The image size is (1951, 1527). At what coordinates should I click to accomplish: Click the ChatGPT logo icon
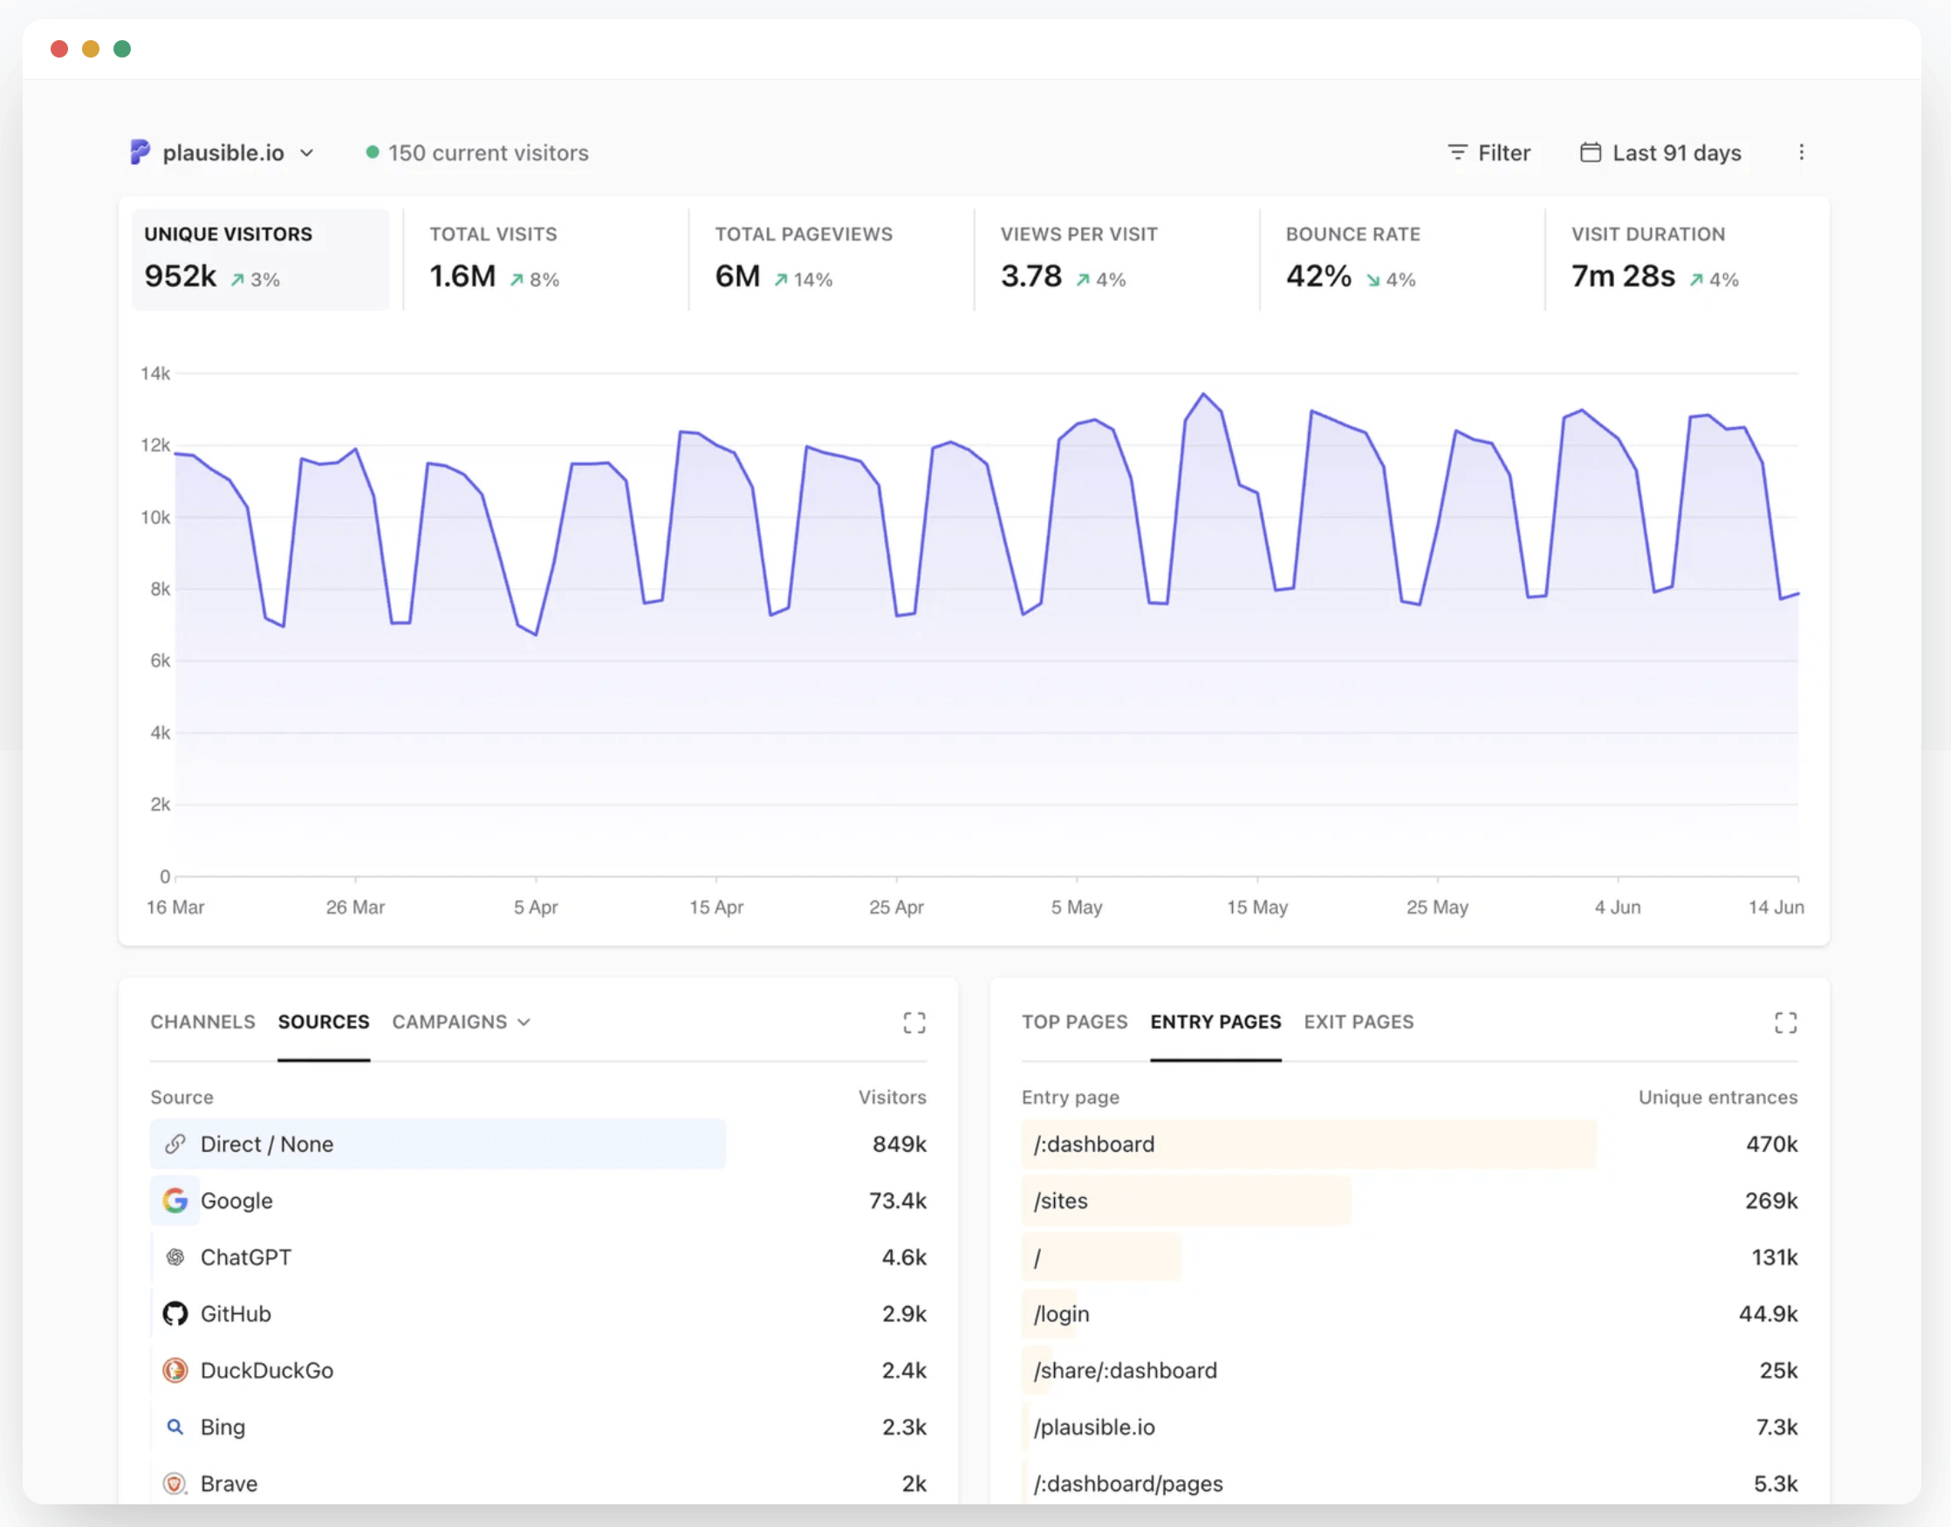click(175, 1257)
